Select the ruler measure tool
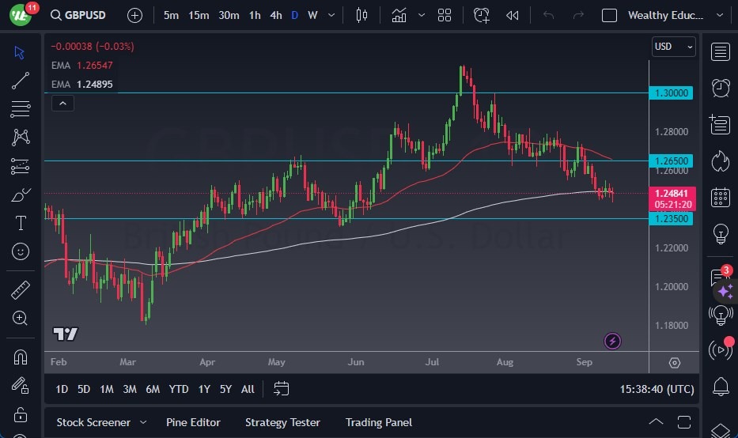The height and width of the screenshot is (438, 738). pos(21,289)
